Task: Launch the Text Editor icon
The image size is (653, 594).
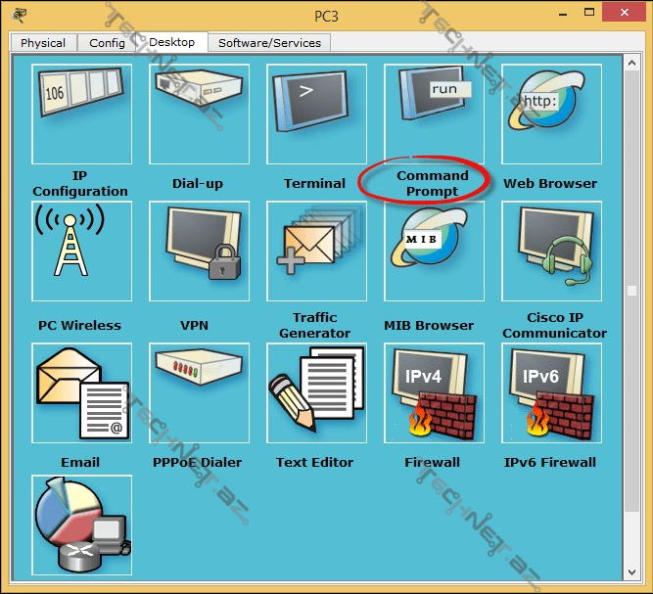Action: click(x=315, y=392)
